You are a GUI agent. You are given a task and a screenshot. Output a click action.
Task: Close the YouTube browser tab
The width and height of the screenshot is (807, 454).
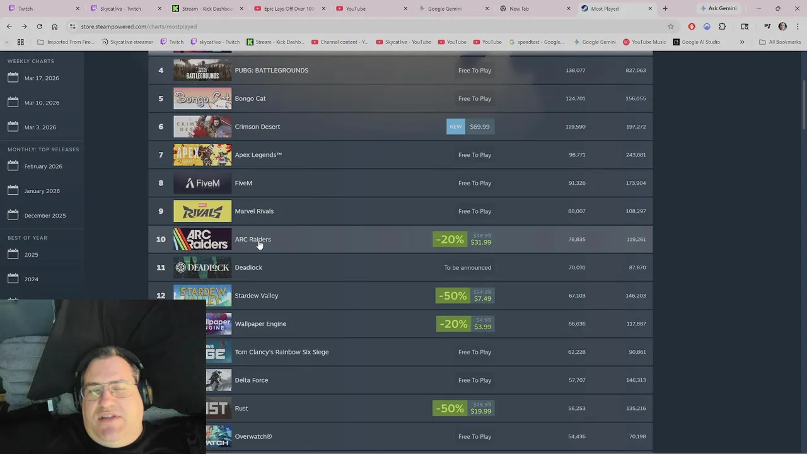(405, 9)
